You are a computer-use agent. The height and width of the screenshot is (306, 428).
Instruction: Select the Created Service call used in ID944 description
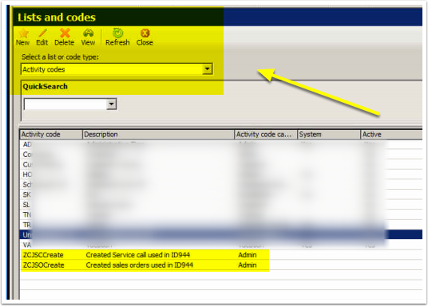(x=138, y=255)
